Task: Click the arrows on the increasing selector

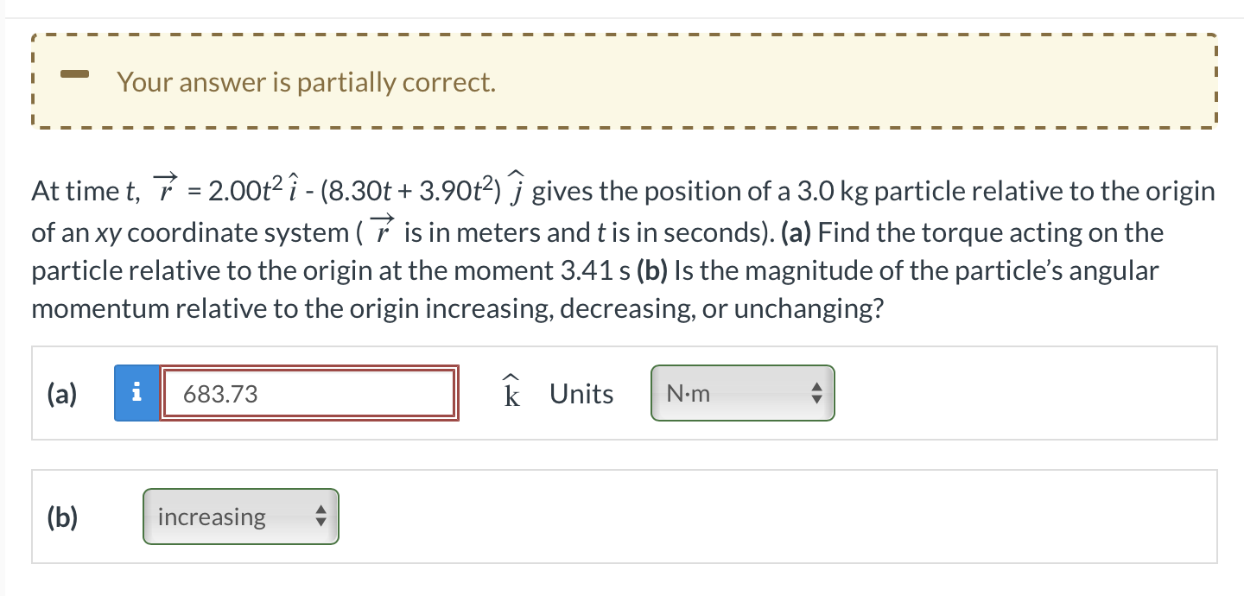Action: (x=321, y=517)
